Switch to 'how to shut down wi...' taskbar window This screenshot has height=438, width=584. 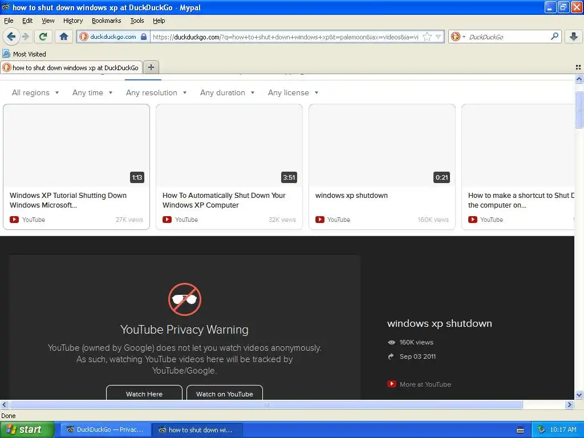pyautogui.click(x=197, y=429)
